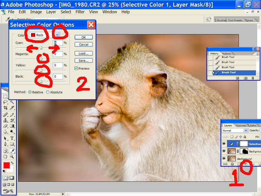Click new adjustment layer icon in Layers
This screenshot has width=261, height=196.
point(246,164)
